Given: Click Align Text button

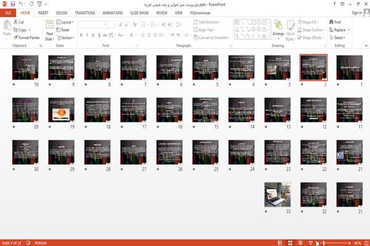Looking at the screenshot, I should (x=203, y=30).
